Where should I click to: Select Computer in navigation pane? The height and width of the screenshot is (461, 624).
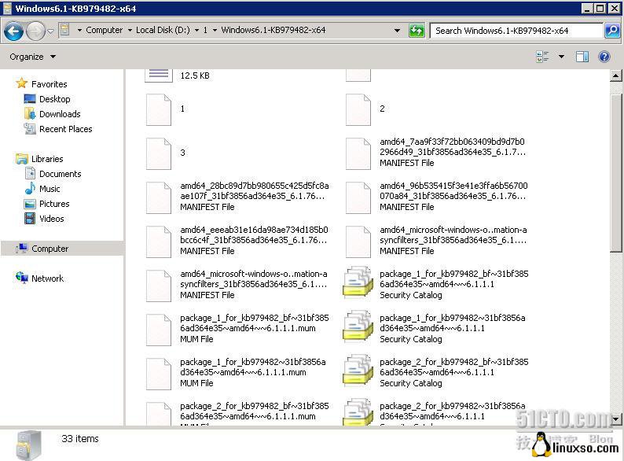[x=50, y=249]
